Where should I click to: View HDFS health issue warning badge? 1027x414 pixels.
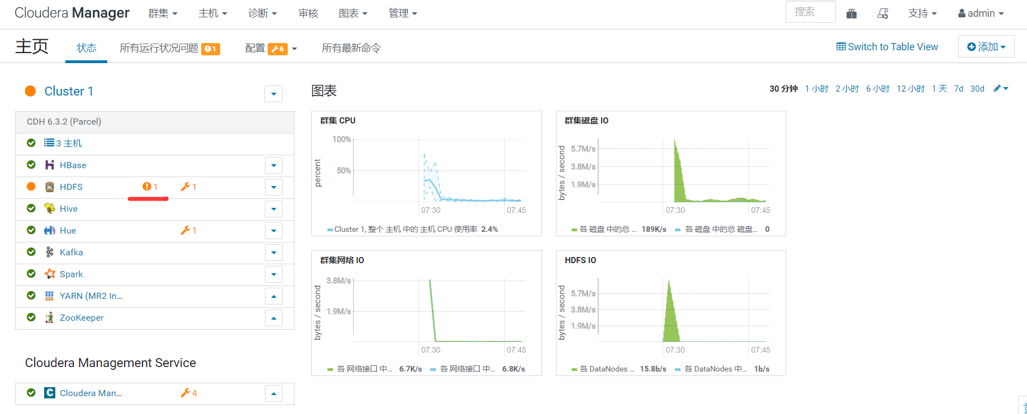pos(150,187)
